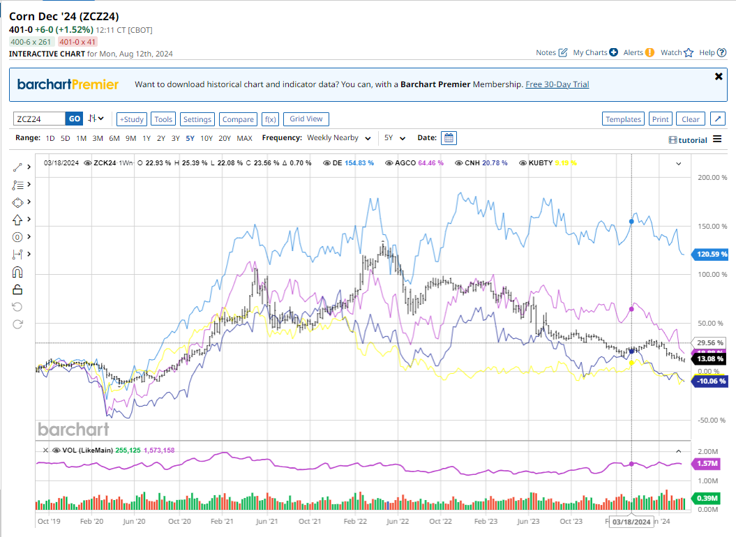Image resolution: width=736 pixels, height=537 pixels.
Task: Hide the CNH comparison line
Action: coord(459,163)
